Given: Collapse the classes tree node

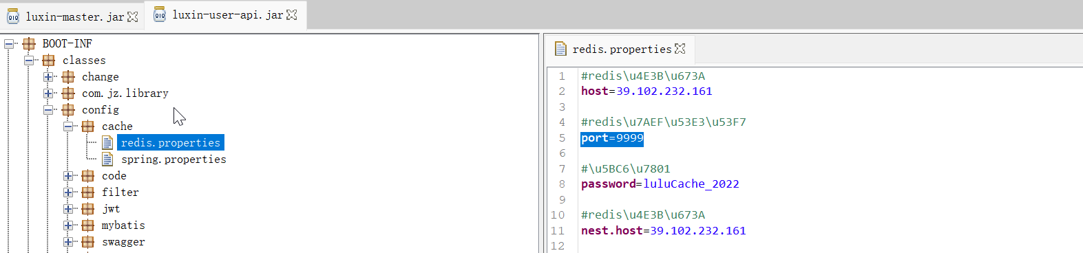Looking at the screenshot, I should 29,60.
